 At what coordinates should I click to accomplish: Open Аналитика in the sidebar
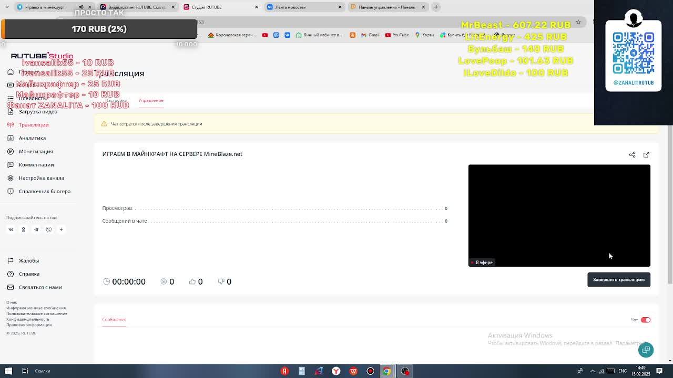pos(32,138)
